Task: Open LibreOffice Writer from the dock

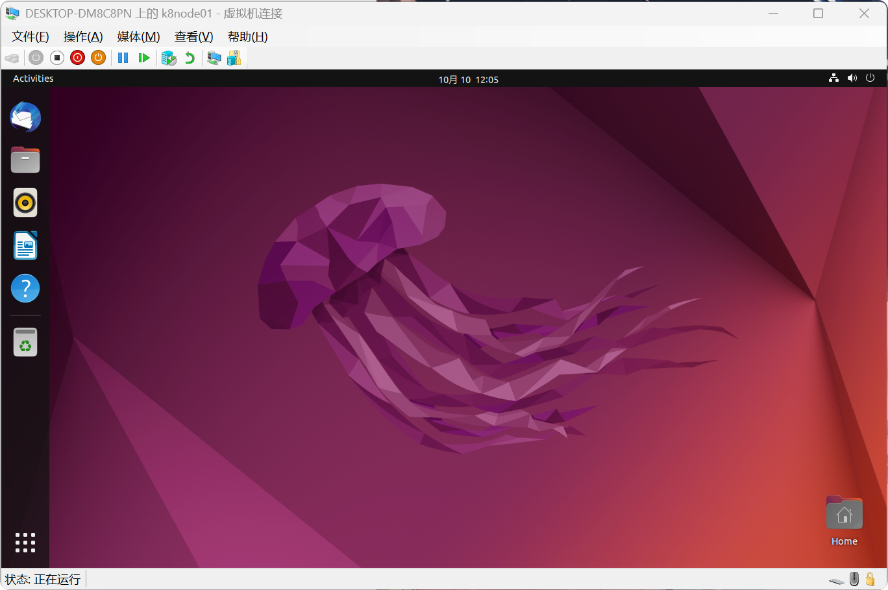Action: coord(25,245)
